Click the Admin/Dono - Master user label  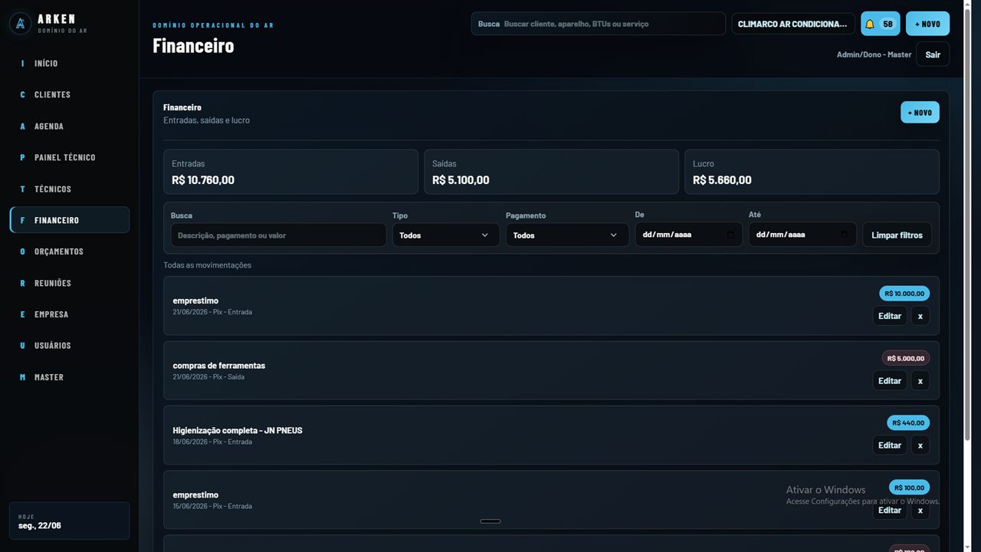coord(874,54)
